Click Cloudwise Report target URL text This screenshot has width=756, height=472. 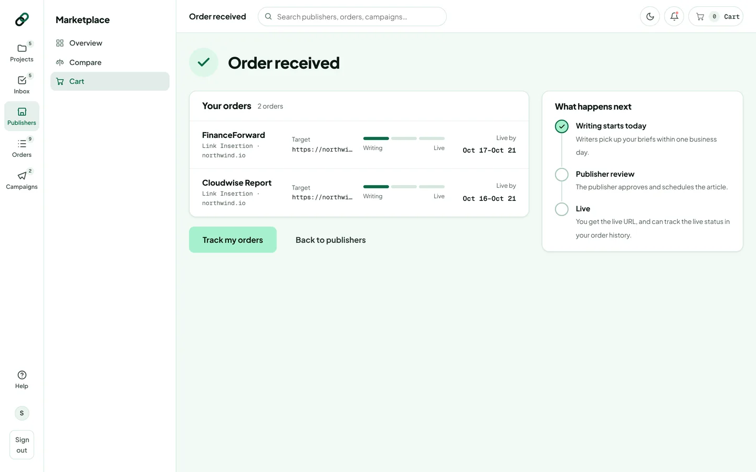coord(322,197)
